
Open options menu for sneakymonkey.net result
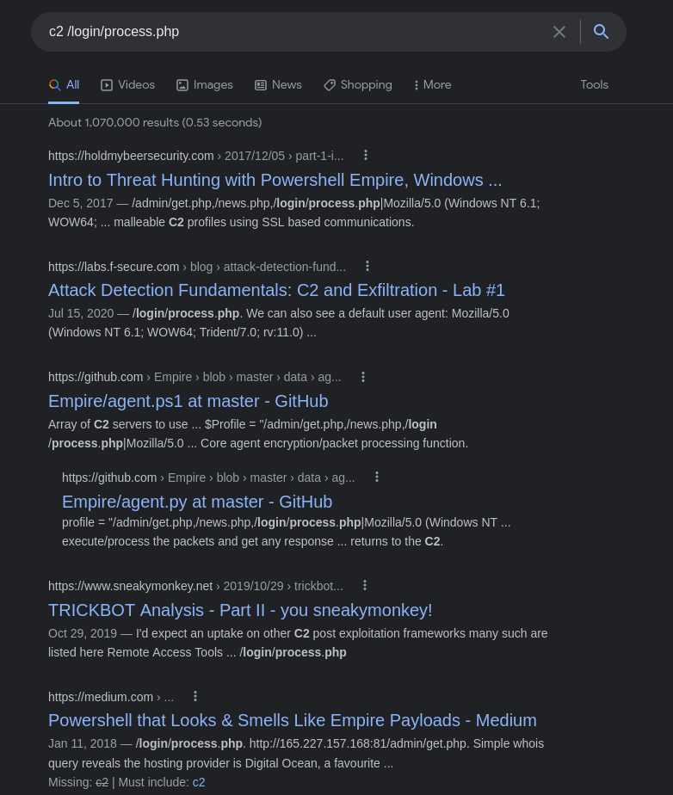365,585
